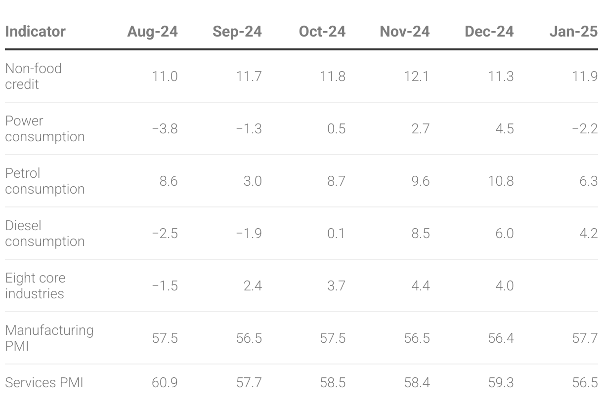Image resolution: width=603 pixels, height=405 pixels.
Task: Click the Jan-25 column header
Action: (x=573, y=32)
